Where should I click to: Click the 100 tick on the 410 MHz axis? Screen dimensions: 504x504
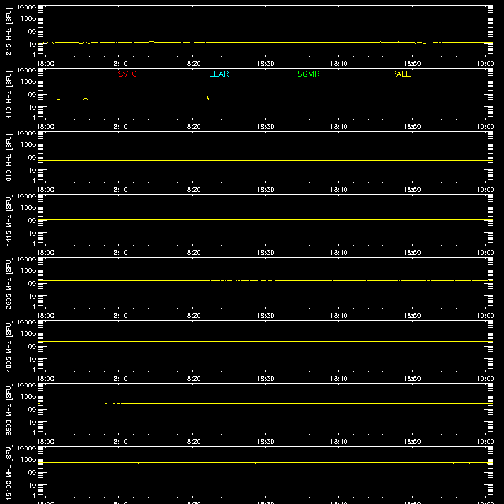(30, 94)
